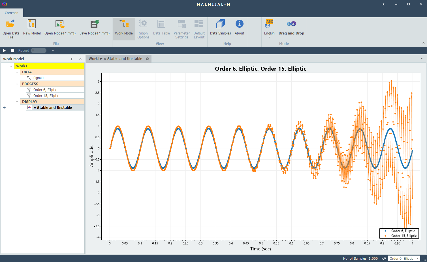
Task: Open the English language dropdown
Action: tap(269, 29)
